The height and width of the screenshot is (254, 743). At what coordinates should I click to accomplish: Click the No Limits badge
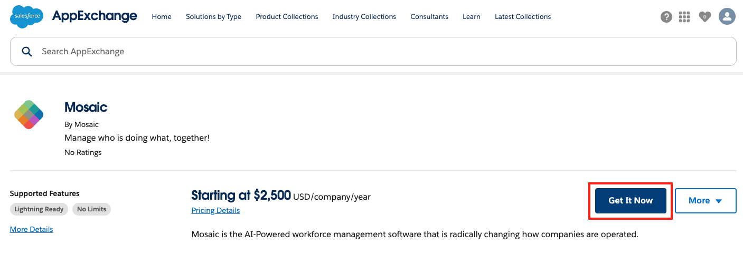pyautogui.click(x=91, y=209)
